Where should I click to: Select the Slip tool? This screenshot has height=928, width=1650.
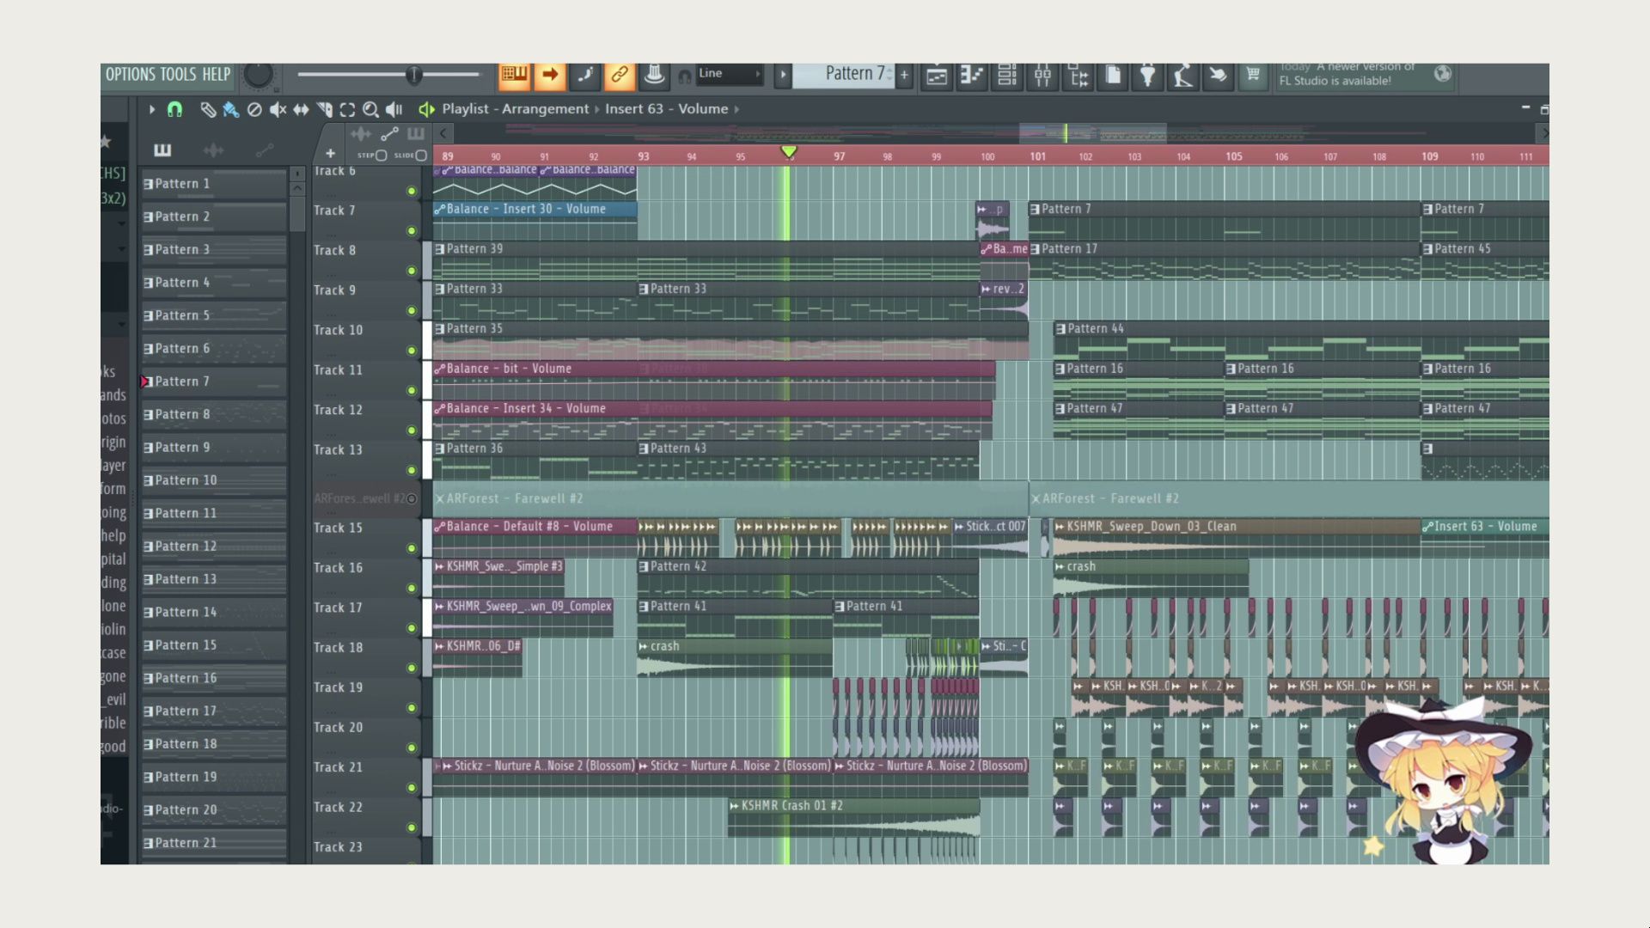tap(301, 109)
